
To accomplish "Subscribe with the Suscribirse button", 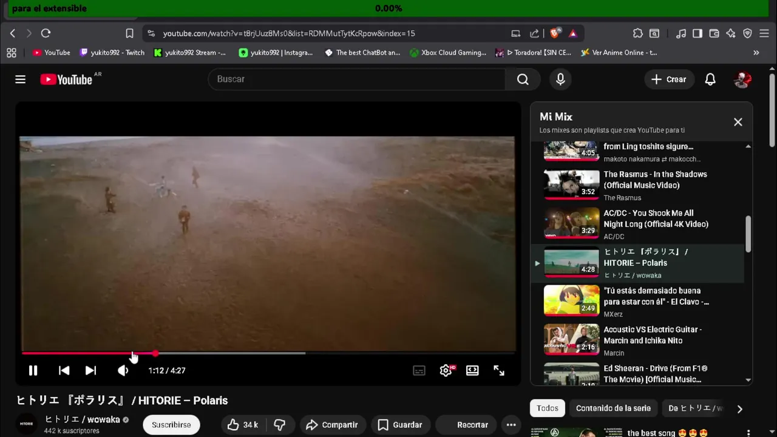I will (x=171, y=425).
